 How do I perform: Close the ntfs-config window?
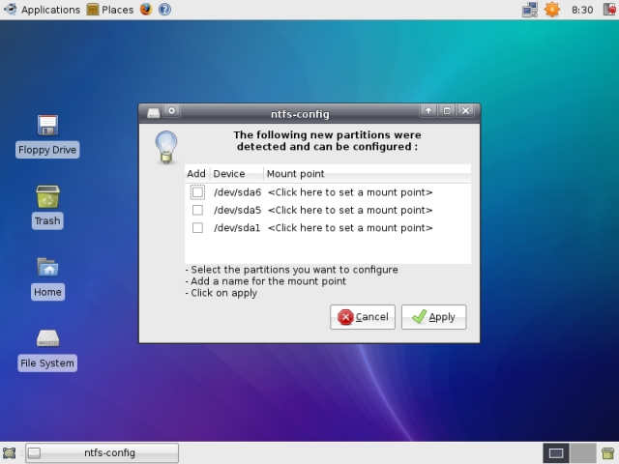[x=466, y=111]
